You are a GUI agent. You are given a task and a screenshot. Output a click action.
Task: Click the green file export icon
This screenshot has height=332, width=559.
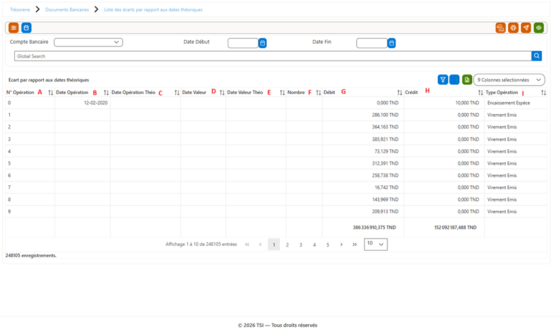(x=467, y=80)
